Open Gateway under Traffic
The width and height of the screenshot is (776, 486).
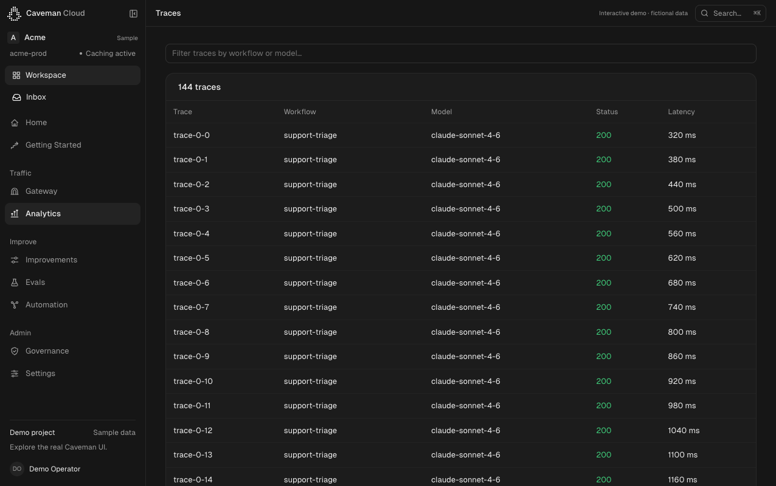tap(72, 191)
